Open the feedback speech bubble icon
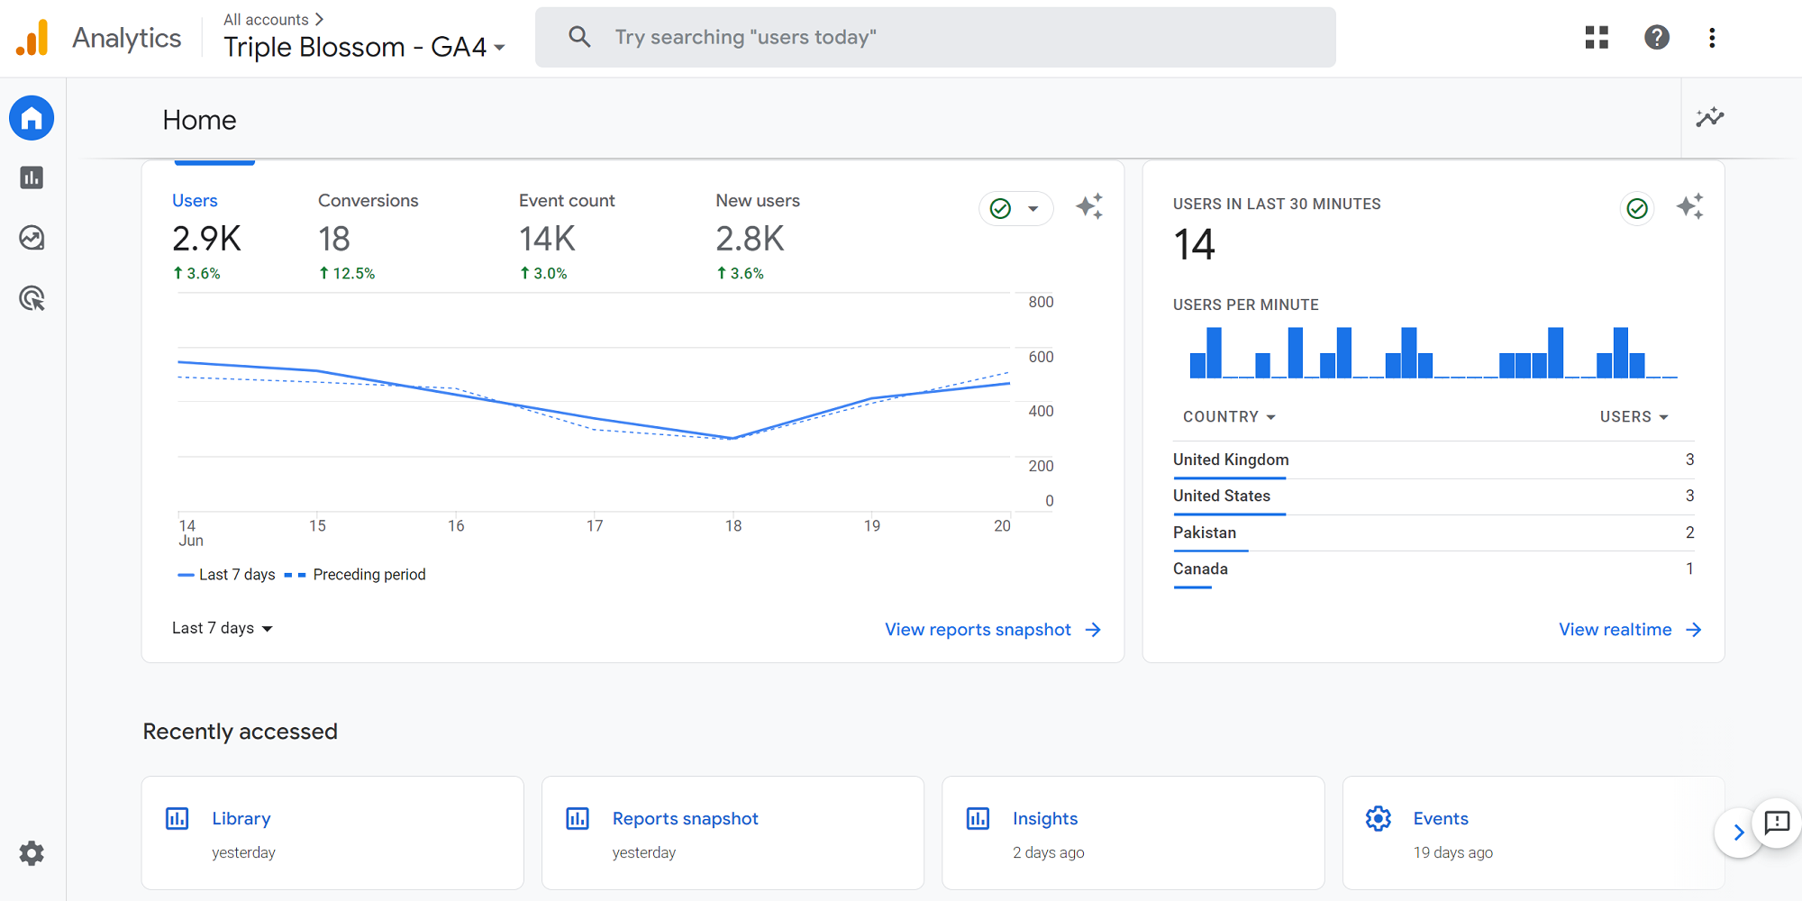Image resolution: width=1802 pixels, height=901 pixels. (1777, 822)
